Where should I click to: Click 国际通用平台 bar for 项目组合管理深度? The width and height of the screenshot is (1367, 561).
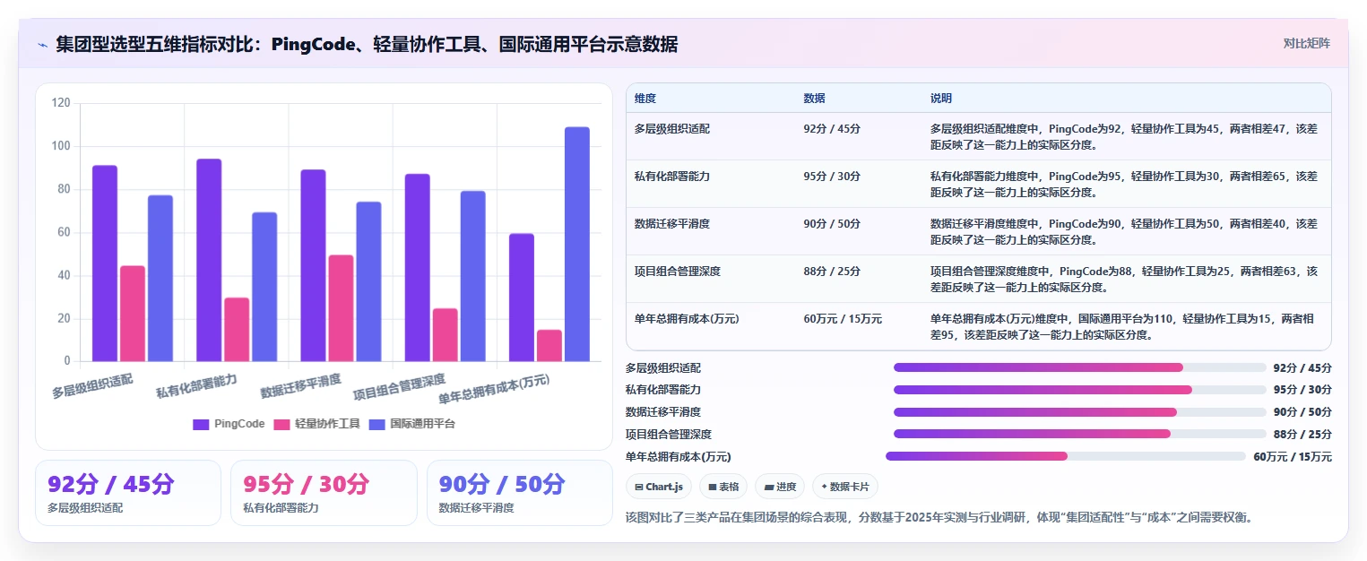472,276
